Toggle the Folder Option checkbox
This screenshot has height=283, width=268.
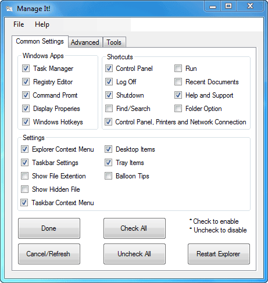coord(178,109)
